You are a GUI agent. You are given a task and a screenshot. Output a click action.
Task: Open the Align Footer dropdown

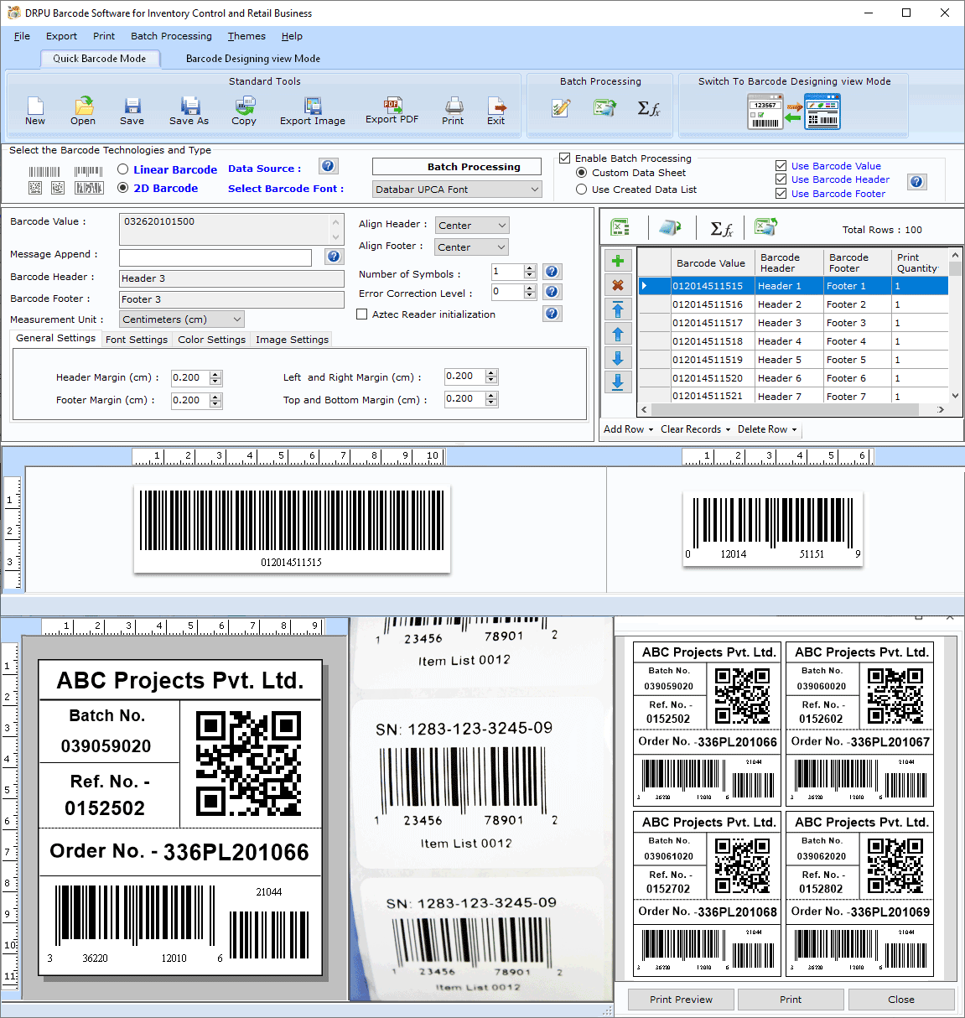point(471,247)
